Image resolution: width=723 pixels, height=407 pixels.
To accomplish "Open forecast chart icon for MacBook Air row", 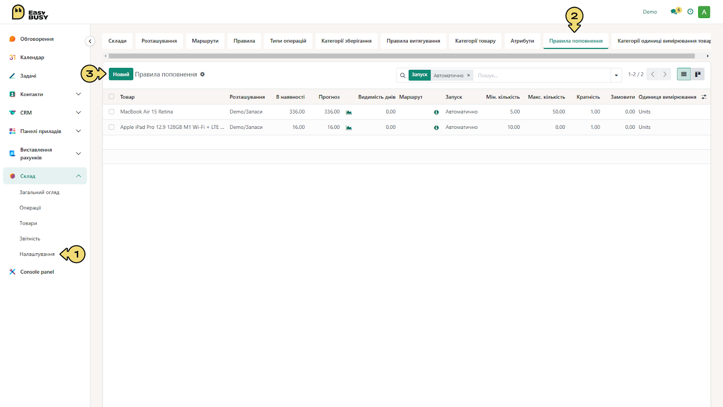I will pos(349,112).
